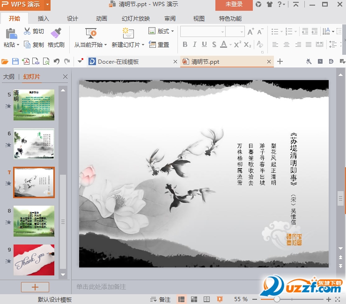The height and width of the screenshot is (304, 346).
Task: Toggle italic formatting
Action: 194,44
